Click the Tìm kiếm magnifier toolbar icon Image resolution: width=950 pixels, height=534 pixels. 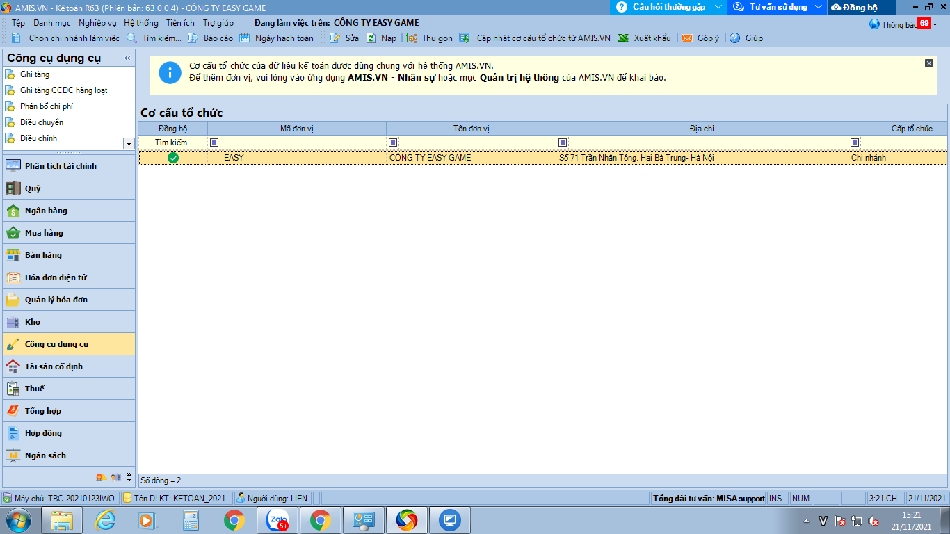click(x=131, y=38)
